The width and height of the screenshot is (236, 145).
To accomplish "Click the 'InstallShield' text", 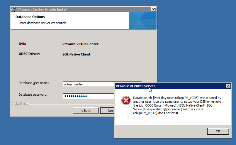I will 20,104.
